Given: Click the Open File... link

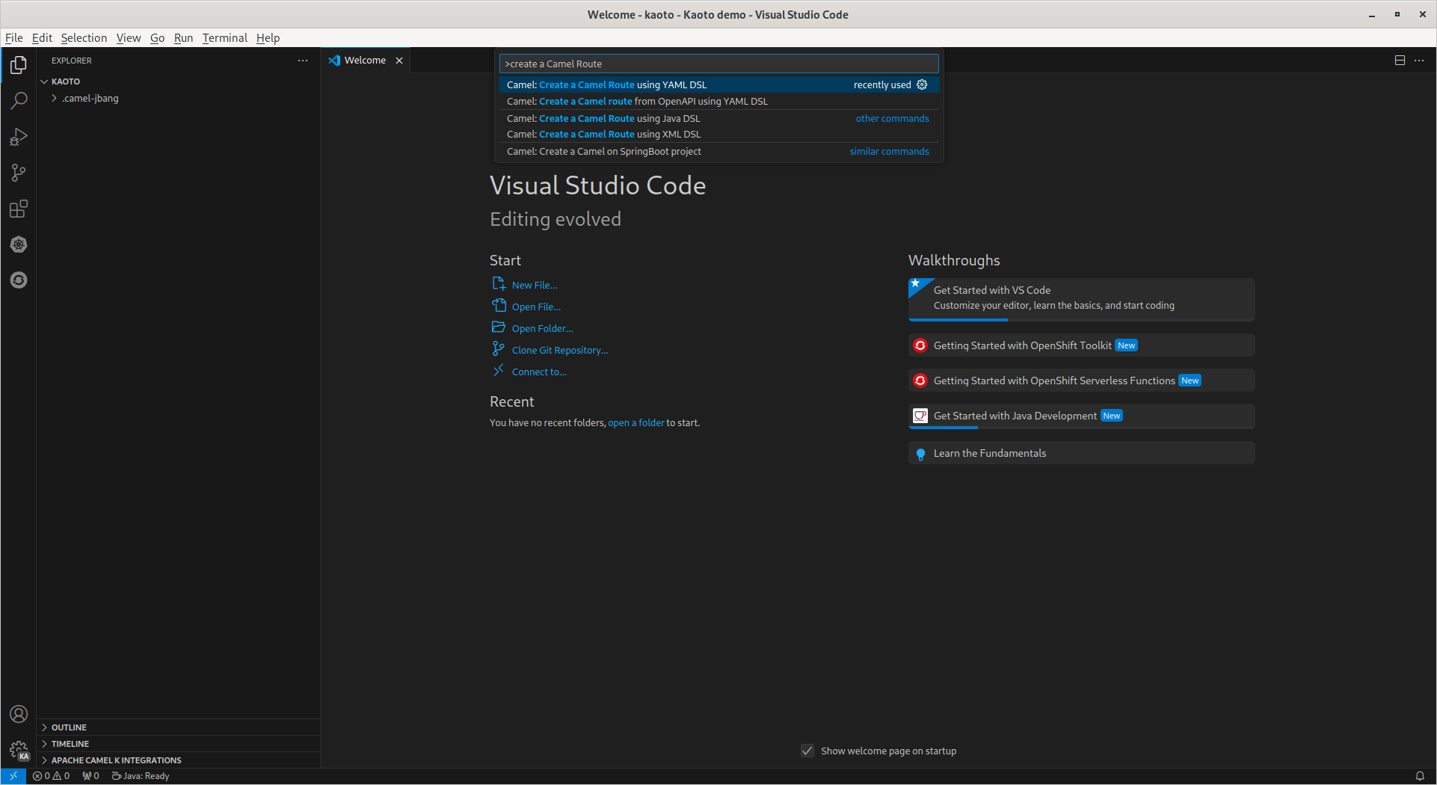Looking at the screenshot, I should point(536,307).
